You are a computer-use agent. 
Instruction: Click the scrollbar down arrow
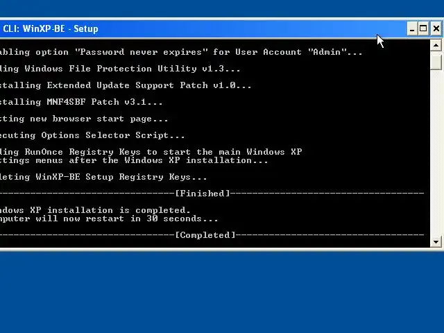(436, 242)
